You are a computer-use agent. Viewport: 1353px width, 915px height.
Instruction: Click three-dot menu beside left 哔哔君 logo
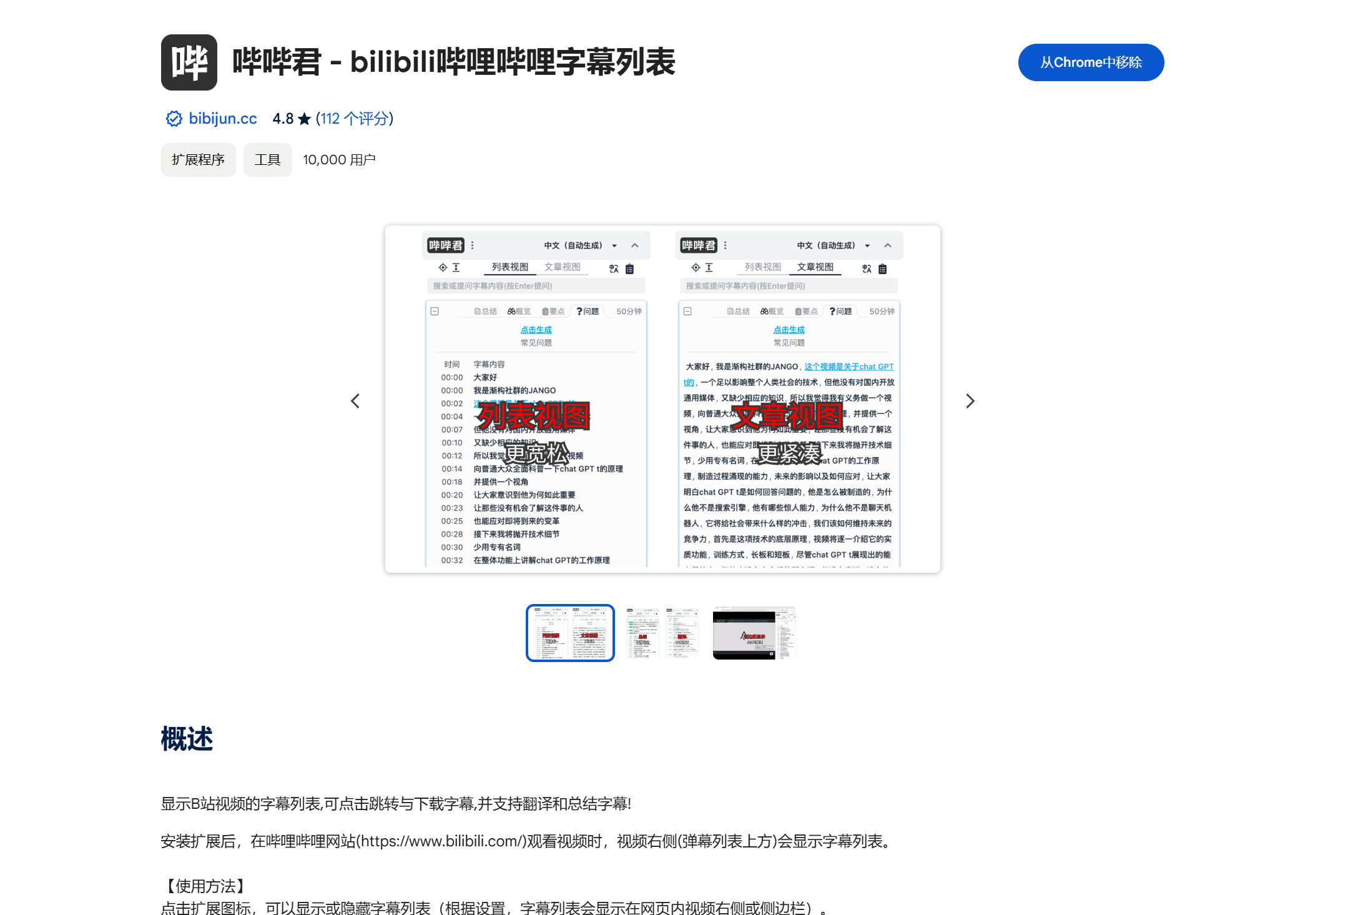click(x=473, y=245)
